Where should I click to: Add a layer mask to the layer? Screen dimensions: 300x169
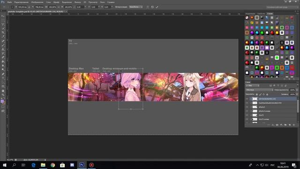[277, 125]
